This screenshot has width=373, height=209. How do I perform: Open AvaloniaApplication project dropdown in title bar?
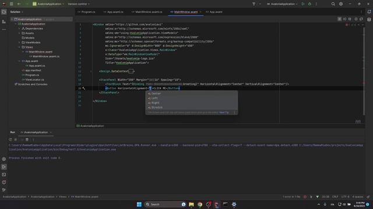coord(48,4)
